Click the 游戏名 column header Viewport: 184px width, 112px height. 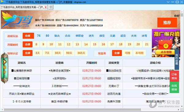coord(22,63)
